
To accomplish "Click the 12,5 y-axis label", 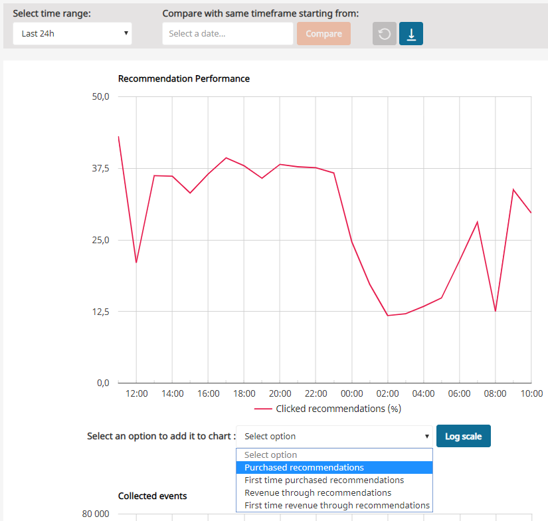I will point(101,312).
